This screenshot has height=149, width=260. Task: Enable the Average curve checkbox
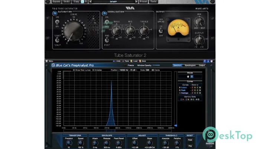click(x=180, y=93)
